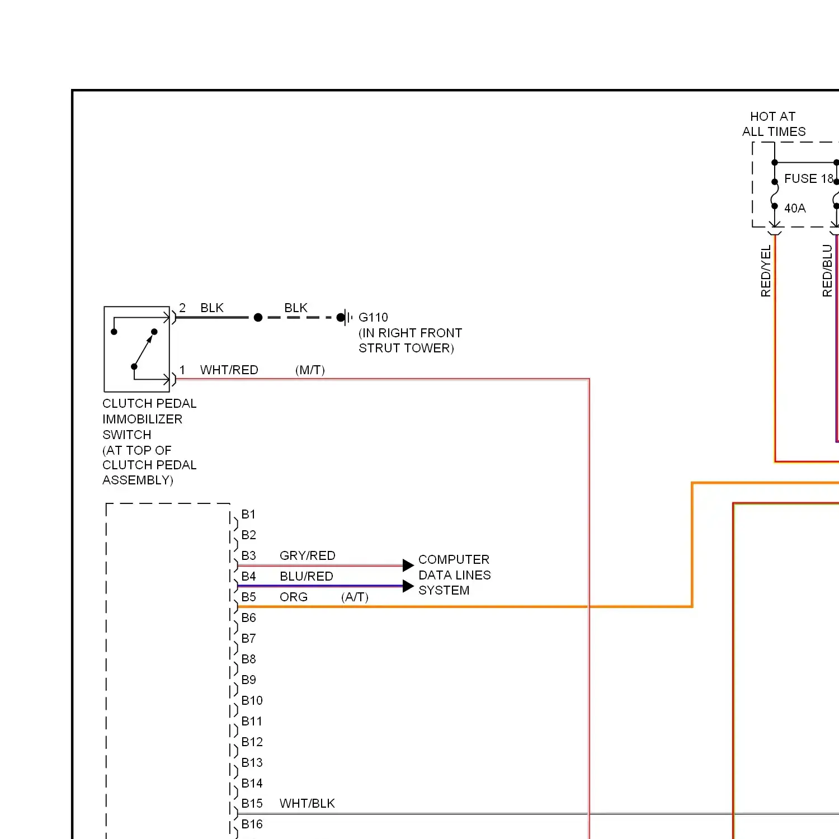This screenshot has height=839, width=839.
Task: Click connector pin B15
Action: click(252, 803)
